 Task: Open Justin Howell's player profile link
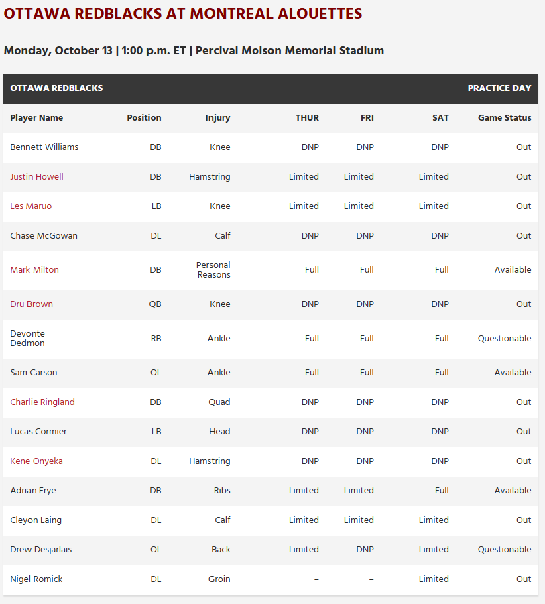pyautogui.click(x=37, y=177)
